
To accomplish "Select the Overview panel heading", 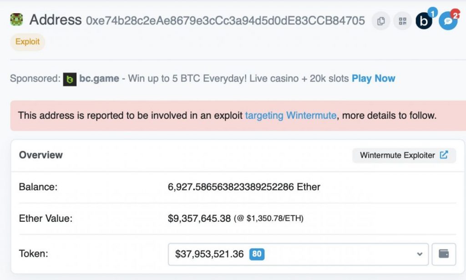I will point(41,155).
